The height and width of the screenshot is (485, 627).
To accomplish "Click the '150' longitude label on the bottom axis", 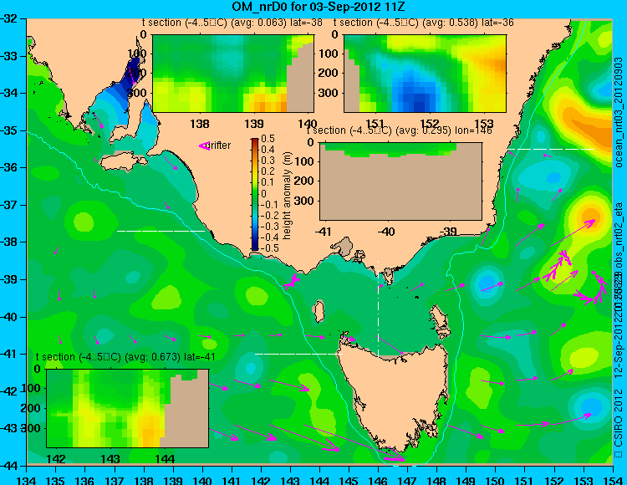I will 495,480.
